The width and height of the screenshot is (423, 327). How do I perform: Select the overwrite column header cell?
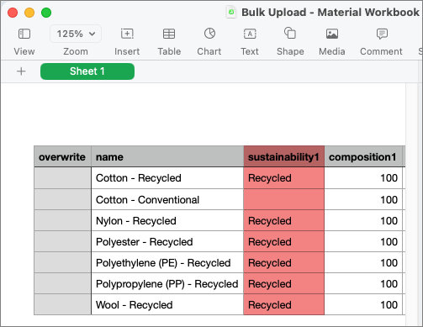(x=62, y=156)
